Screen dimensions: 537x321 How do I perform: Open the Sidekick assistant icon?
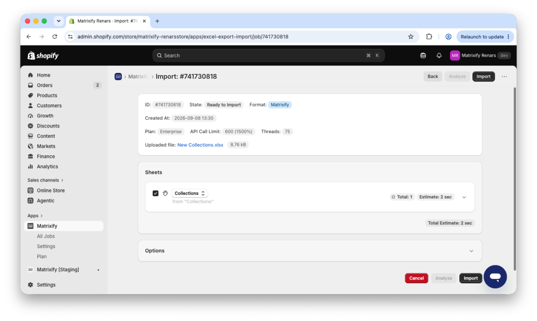click(423, 56)
